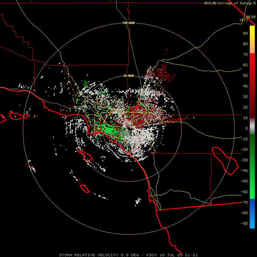
Task: Click the Salton Sea outline
Action: click(225, 161)
